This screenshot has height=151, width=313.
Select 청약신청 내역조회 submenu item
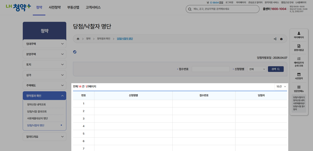coord(37,104)
